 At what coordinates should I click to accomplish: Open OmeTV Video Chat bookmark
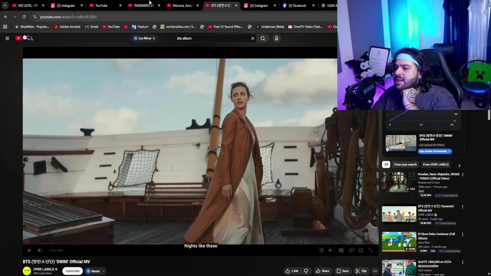tap(305, 27)
